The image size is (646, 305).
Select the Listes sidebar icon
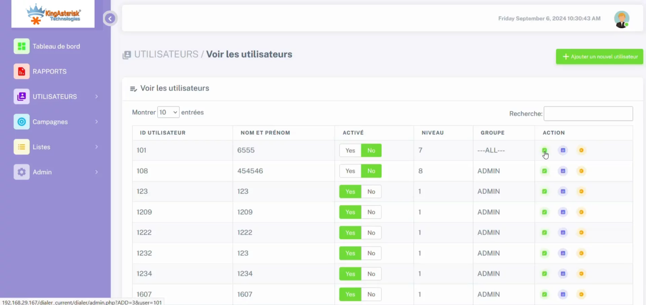(21, 147)
